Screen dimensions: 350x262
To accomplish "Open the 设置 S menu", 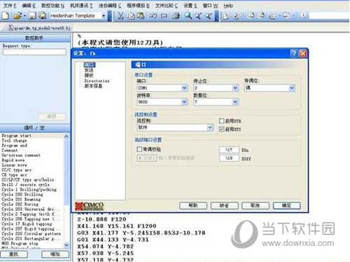I will pos(190,6).
